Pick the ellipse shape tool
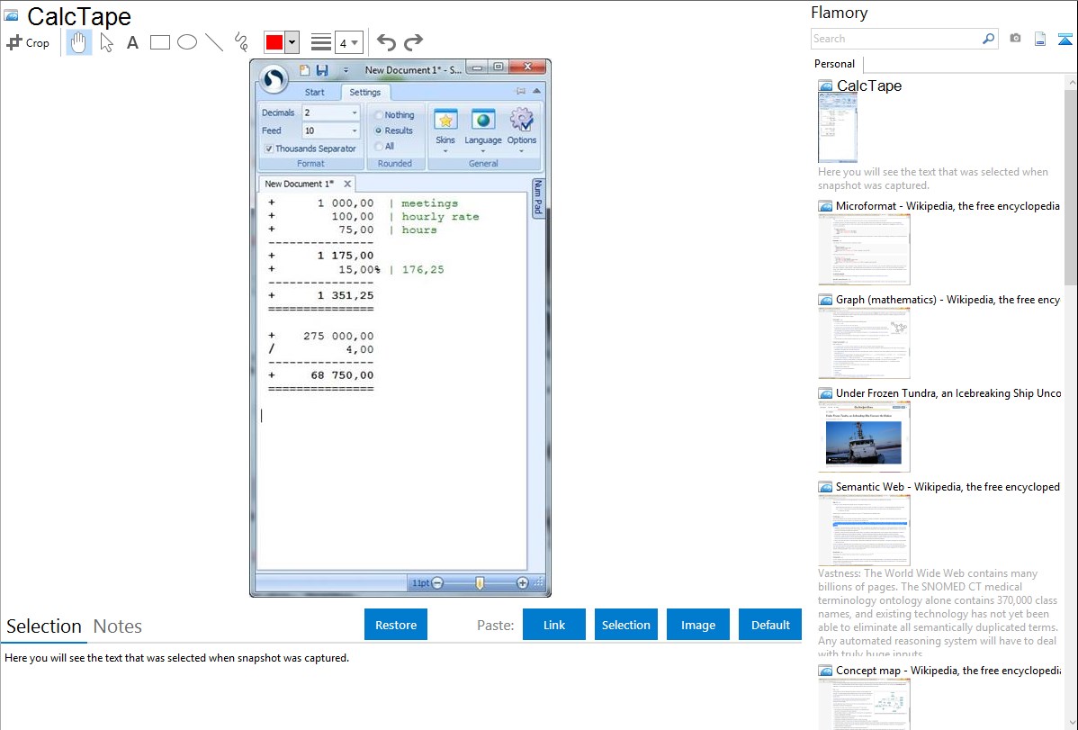The image size is (1078, 730). coord(187,42)
